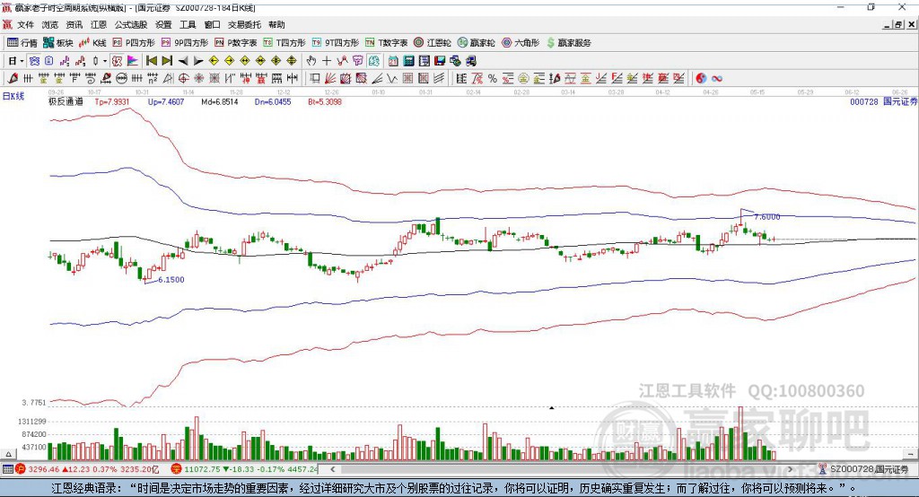
Task: Select the red crosshair circle tool
Action: [x=183, y=79]
